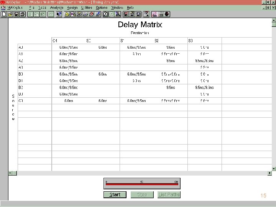Click the Project Save and Check icon
The height and width of the screenshot is (207, 276).
click(x=126, y=14)
